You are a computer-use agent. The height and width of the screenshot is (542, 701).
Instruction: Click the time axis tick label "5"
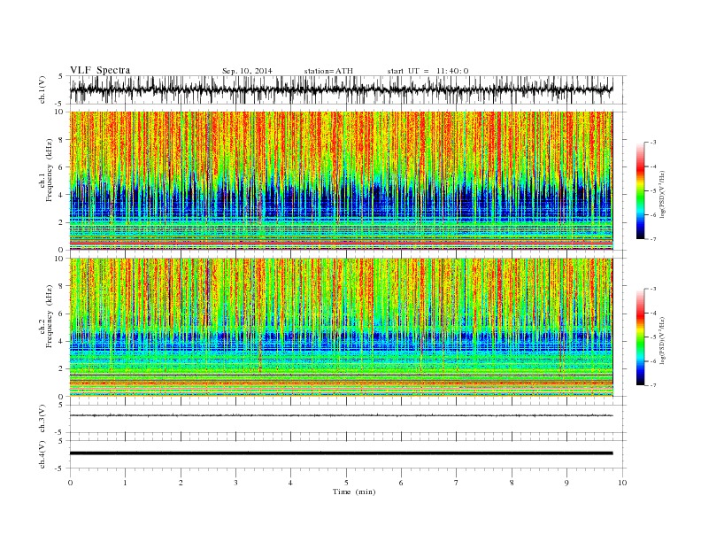tap(346, 483)
